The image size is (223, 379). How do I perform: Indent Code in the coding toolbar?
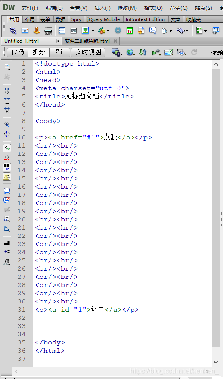pyautogui.click(x=7, y=243)
